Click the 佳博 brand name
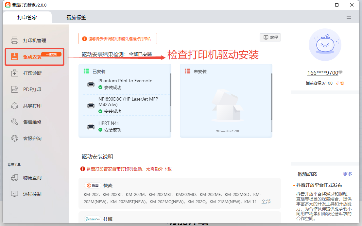Viewport: 362px width, 226px height. 108,219
